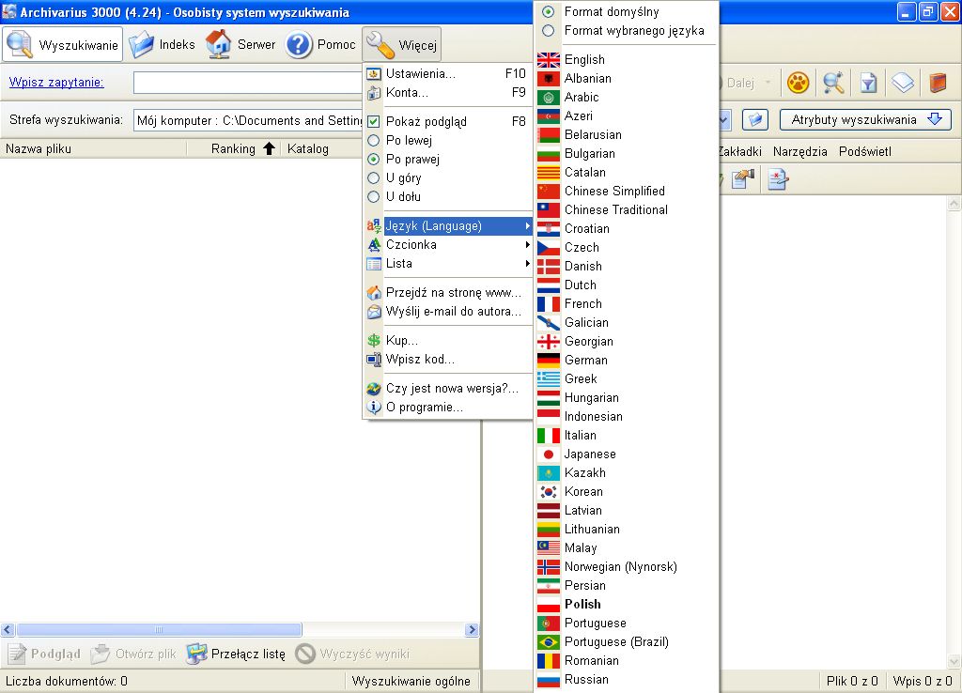Click the results list scroll-left arrow
962x693 pixels.
coord(8,629)
